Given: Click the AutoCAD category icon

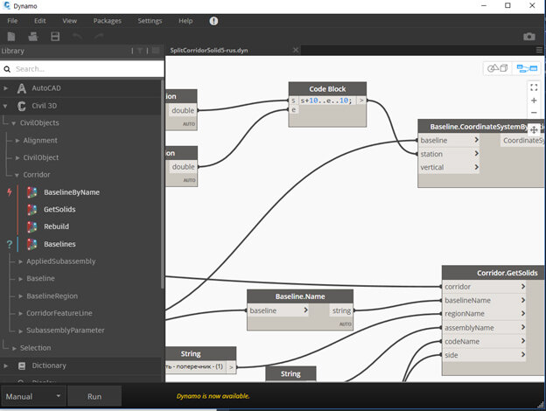Looking at the screenshot, I should pos(22,88).
